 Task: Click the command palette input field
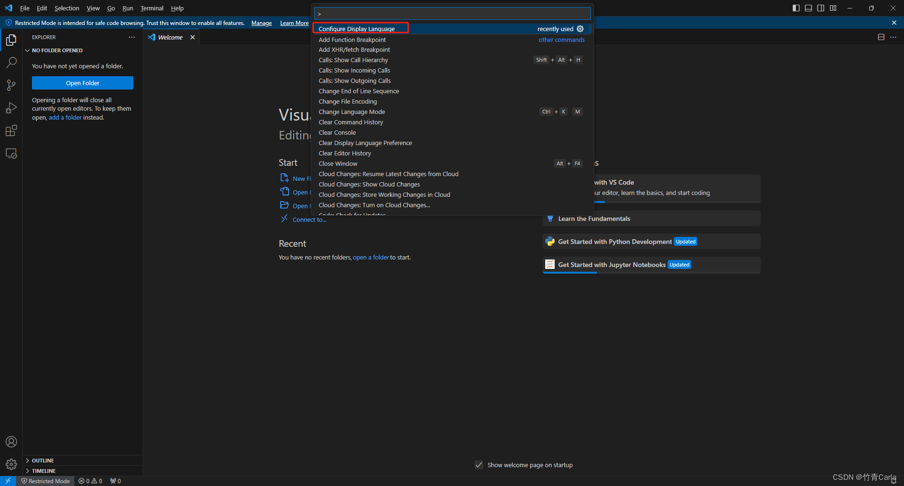coord(452,13)
